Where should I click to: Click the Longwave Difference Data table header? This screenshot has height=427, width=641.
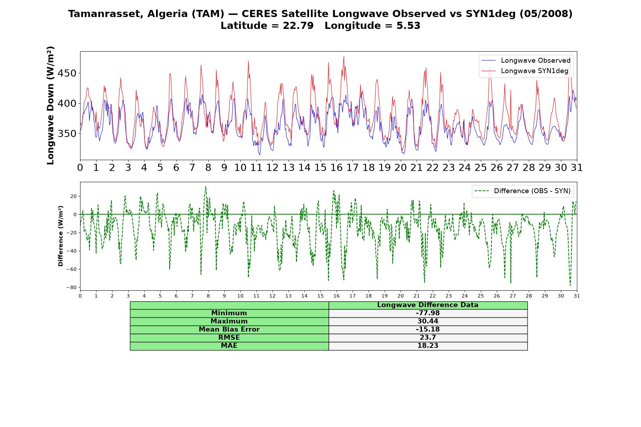(428, 305)
